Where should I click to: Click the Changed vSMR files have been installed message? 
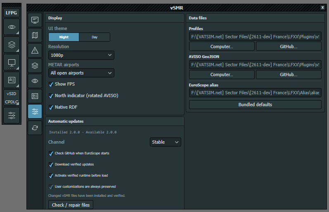[87, 196]
